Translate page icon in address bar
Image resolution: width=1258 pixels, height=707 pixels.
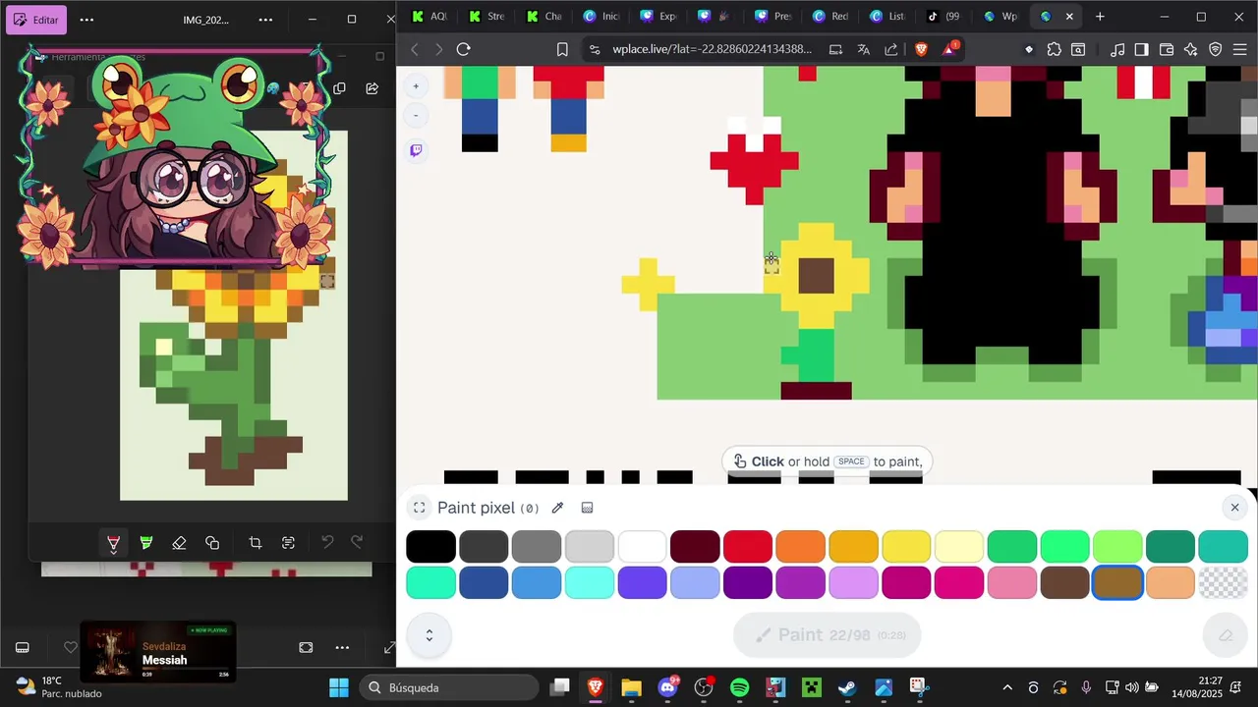click(863, 49)
